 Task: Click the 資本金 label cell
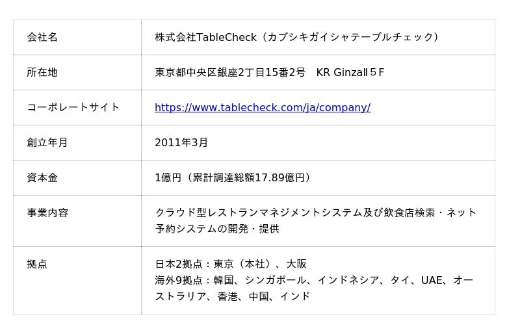coord(42,177)
